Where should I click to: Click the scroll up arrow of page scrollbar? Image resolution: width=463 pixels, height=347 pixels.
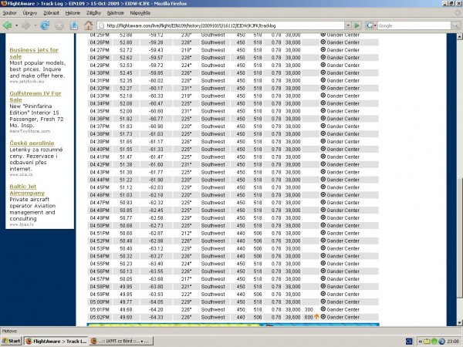(x=459, y=36)
